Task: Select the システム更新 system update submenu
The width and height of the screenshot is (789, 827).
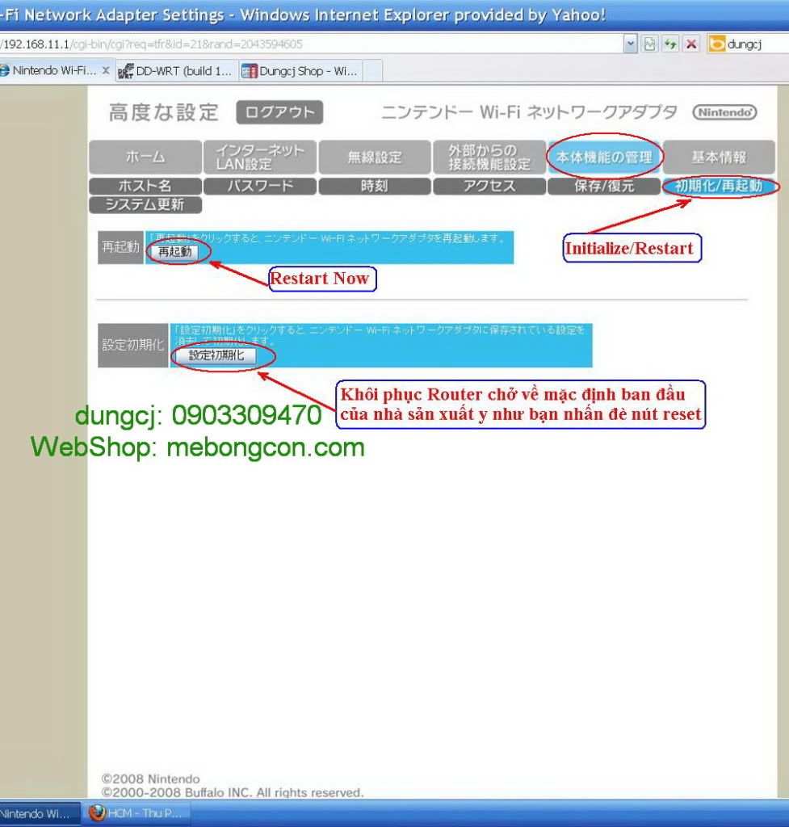Action: [x=145, y=205]
